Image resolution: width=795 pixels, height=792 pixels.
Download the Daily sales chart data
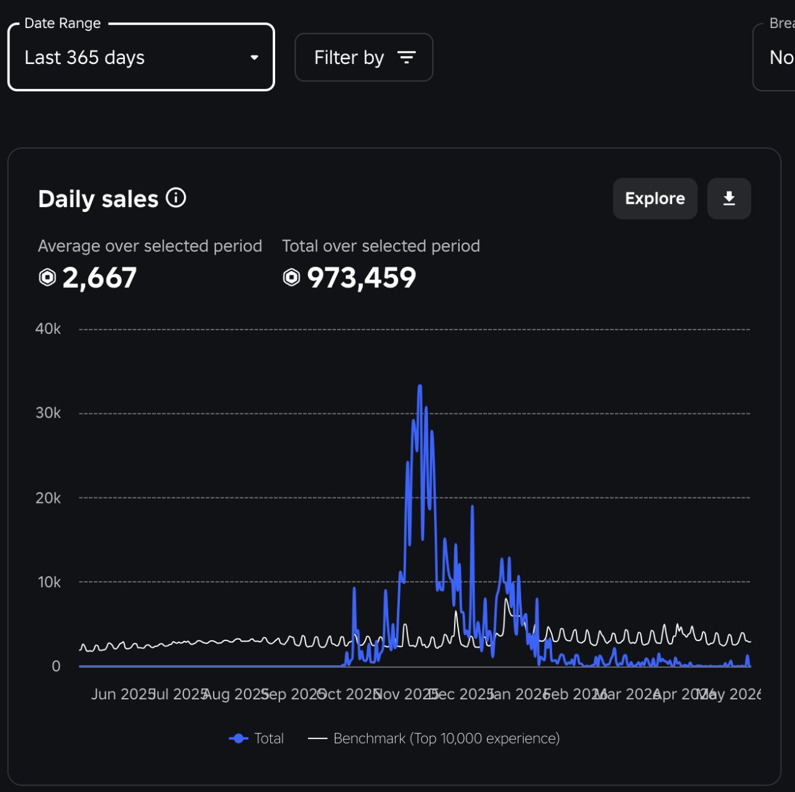tap(729, 199)
